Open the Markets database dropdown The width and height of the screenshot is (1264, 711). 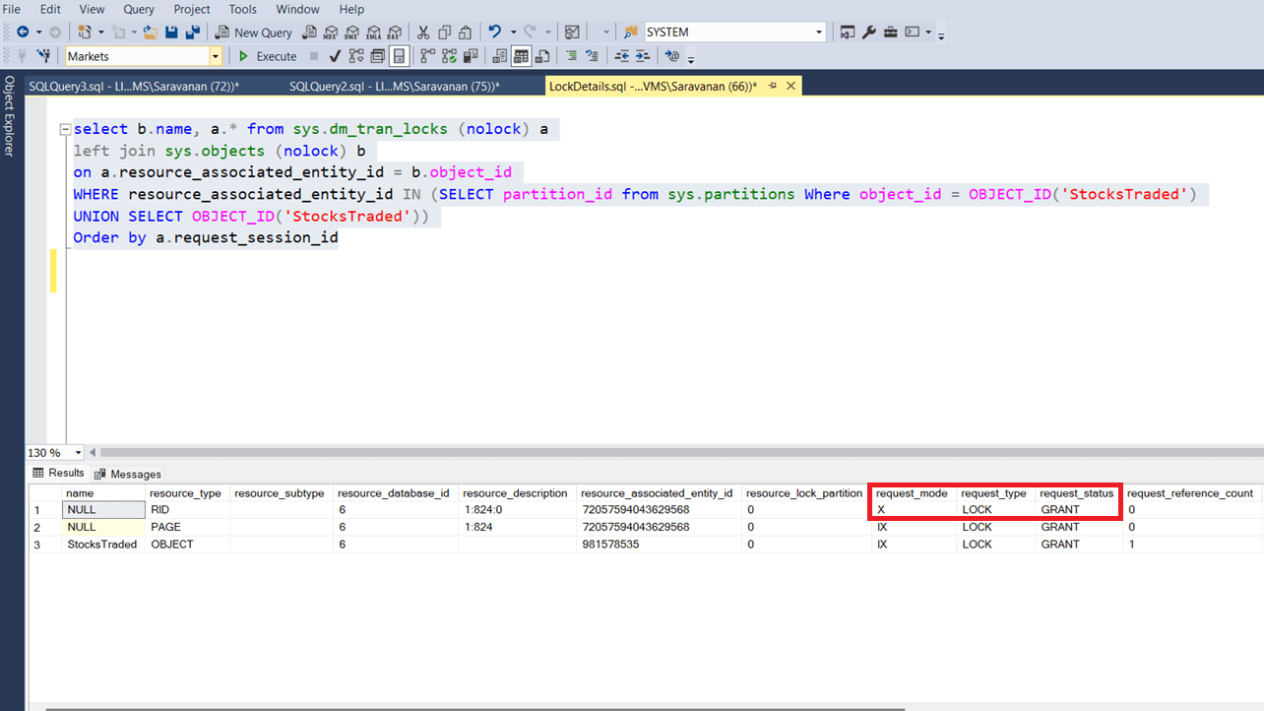[x=216, y=56]
